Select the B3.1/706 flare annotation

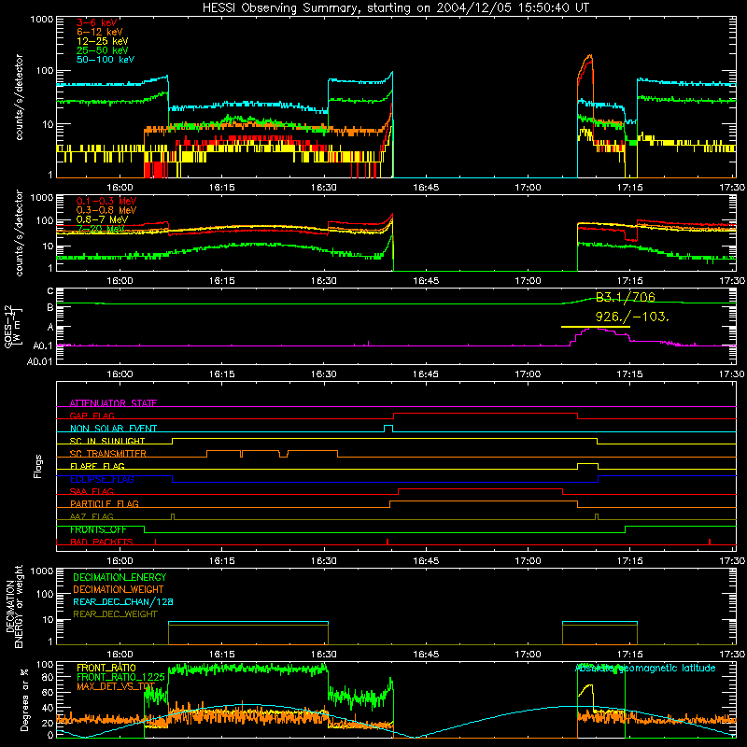tap(625, 297)
